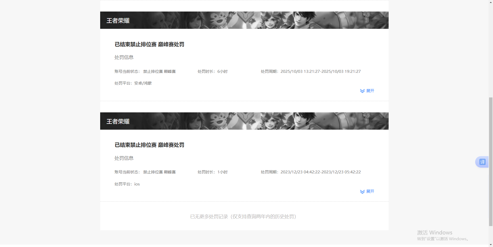Click 处罚信息 label in the 6小时 record

click(x=124, y=57)
